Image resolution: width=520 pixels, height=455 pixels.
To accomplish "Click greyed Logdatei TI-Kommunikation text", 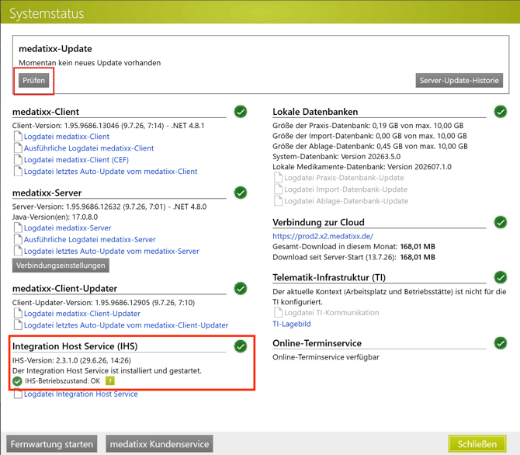I will tap(331, 312).
